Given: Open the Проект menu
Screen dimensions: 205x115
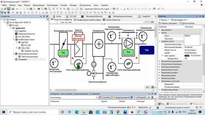Looking at the screenshot, I should [x=27, y=5].
